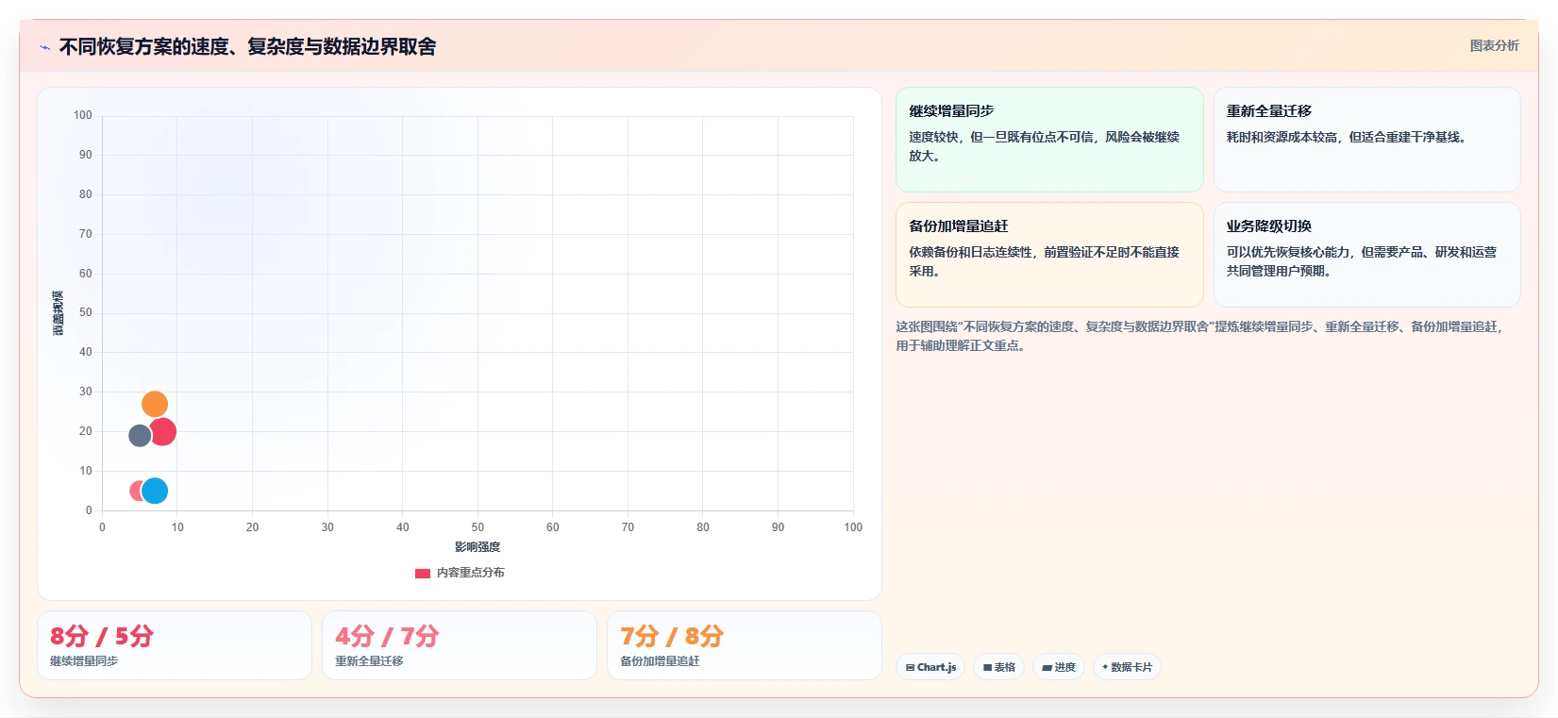Click the orange bubble in the chart
This screenshot has width=1558, height=718.
pos(155,404)
